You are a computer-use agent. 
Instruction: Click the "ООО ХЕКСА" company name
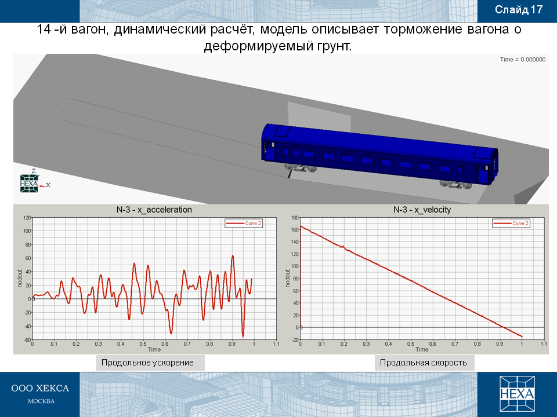tap(40, 388)
